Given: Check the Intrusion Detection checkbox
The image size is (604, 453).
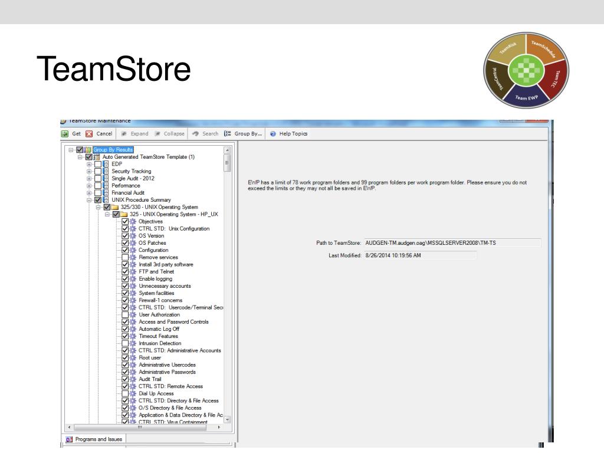Looking at the screenshot, I should 125,343.
